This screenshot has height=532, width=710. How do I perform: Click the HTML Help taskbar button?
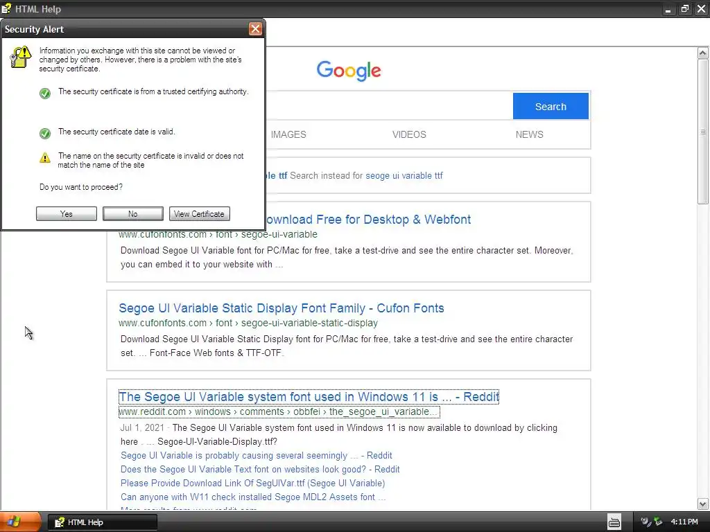point(103,522)
